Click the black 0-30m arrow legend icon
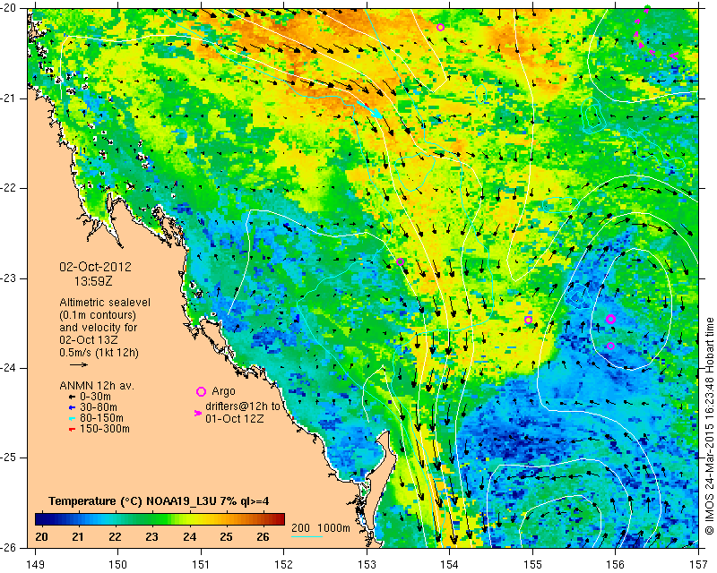717x573 pixels. [x=72, y=398]
